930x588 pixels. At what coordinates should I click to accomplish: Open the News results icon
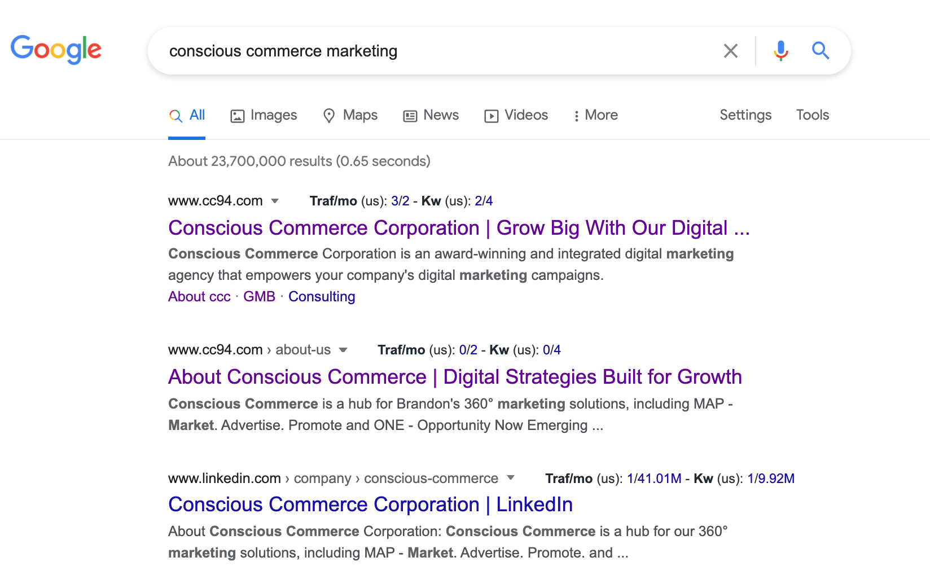410,116
